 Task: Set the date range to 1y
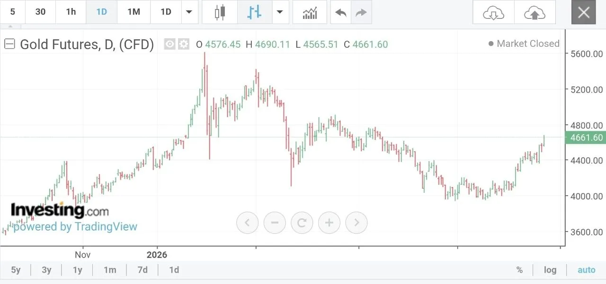pos(78,270)
